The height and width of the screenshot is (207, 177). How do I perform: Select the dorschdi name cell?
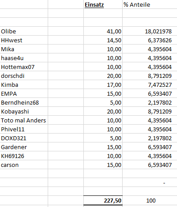click(24, 76)
